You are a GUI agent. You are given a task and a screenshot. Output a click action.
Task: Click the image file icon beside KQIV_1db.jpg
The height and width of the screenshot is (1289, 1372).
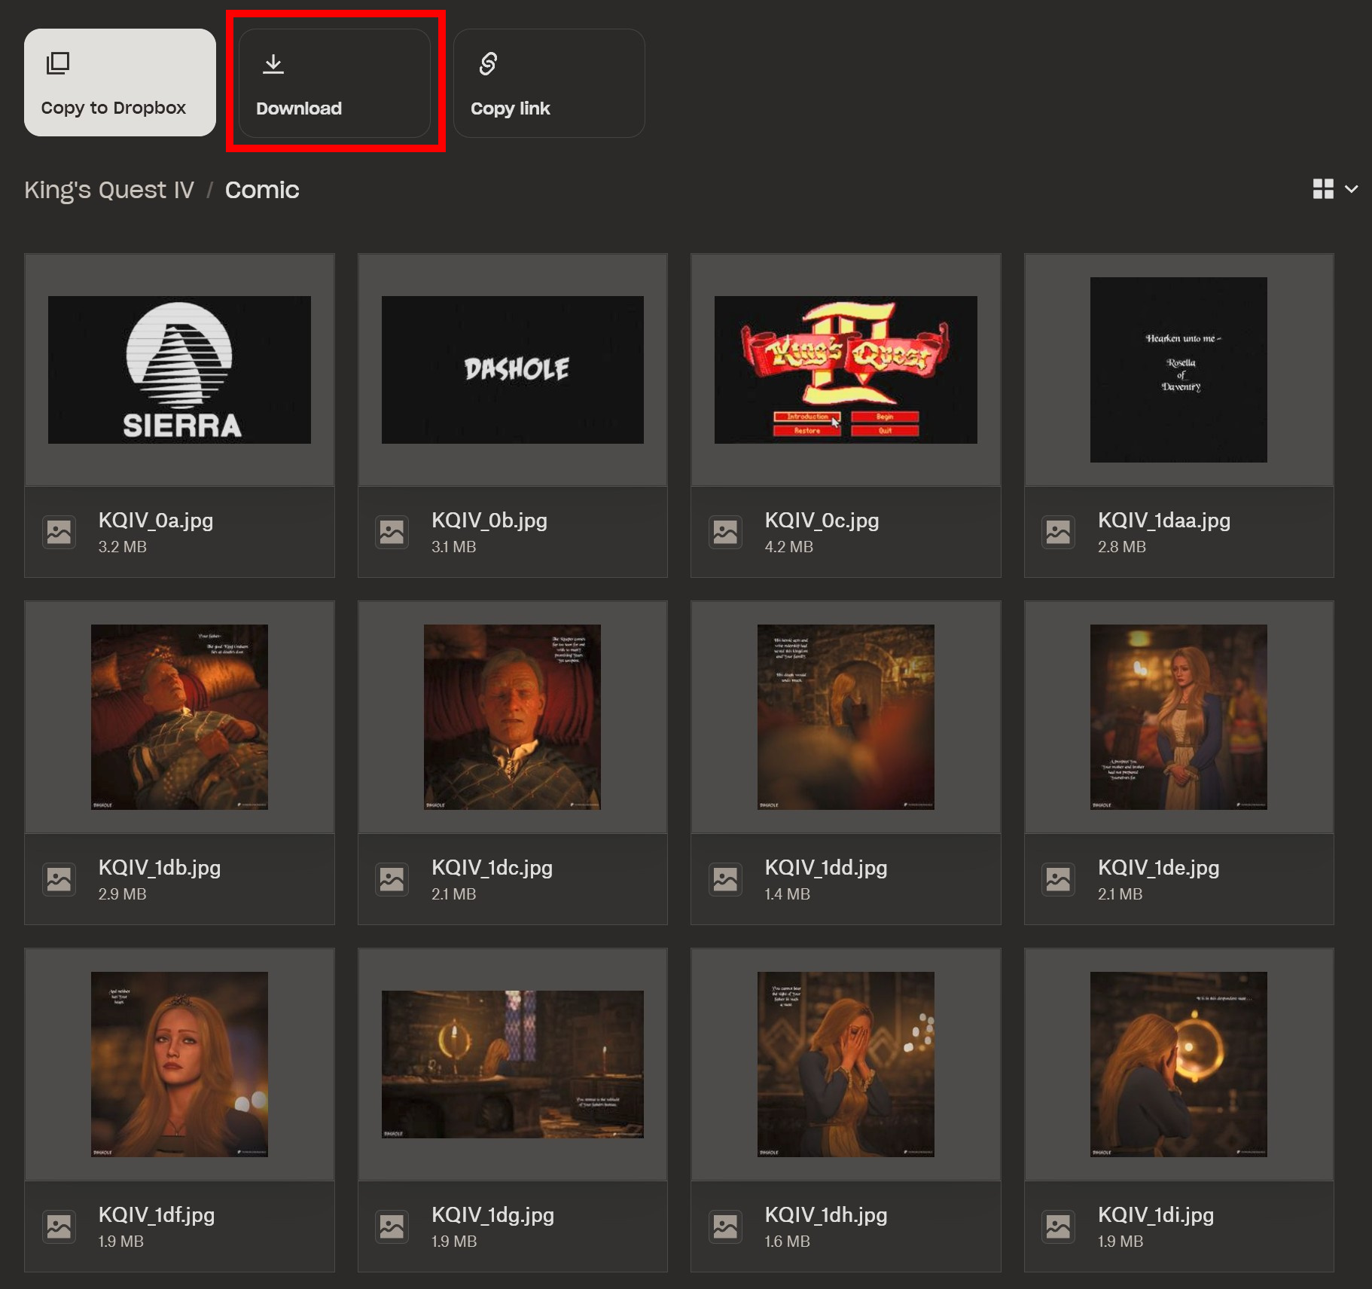pos(59,880)
